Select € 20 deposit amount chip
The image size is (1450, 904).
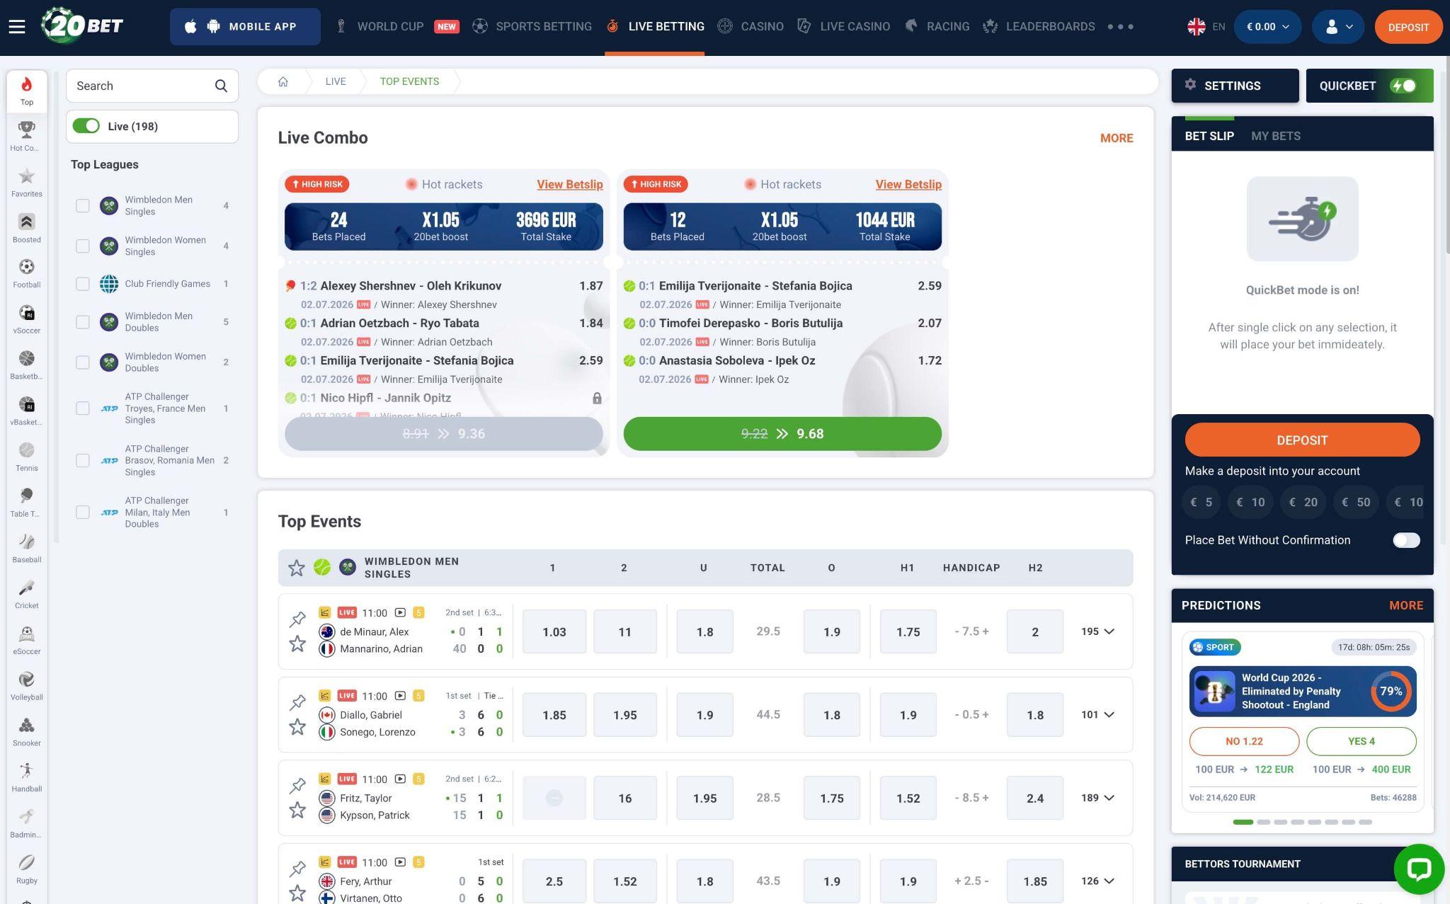click(x=1303, y=502)
